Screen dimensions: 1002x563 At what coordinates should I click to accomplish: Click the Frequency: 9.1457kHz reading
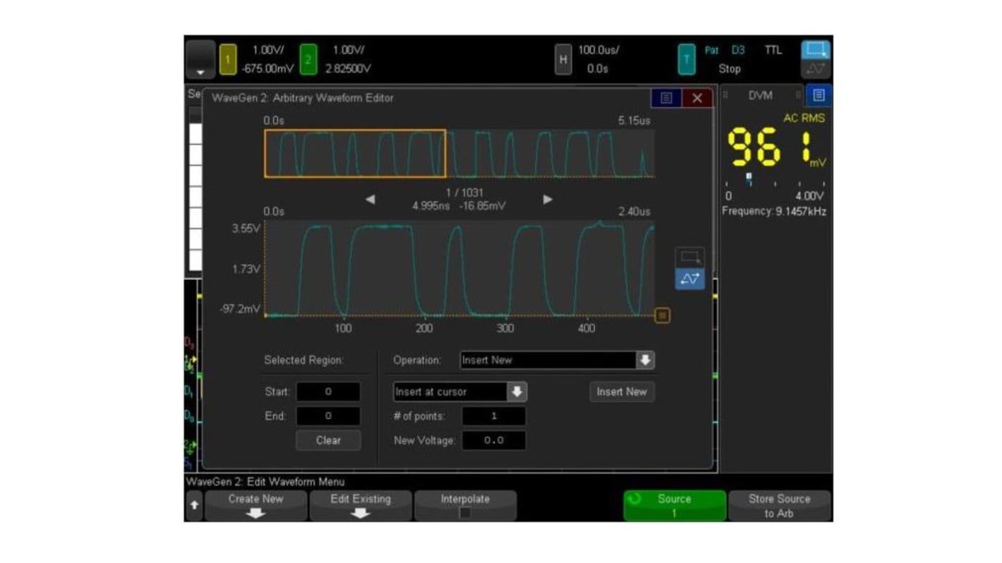(x=774, y=211)
